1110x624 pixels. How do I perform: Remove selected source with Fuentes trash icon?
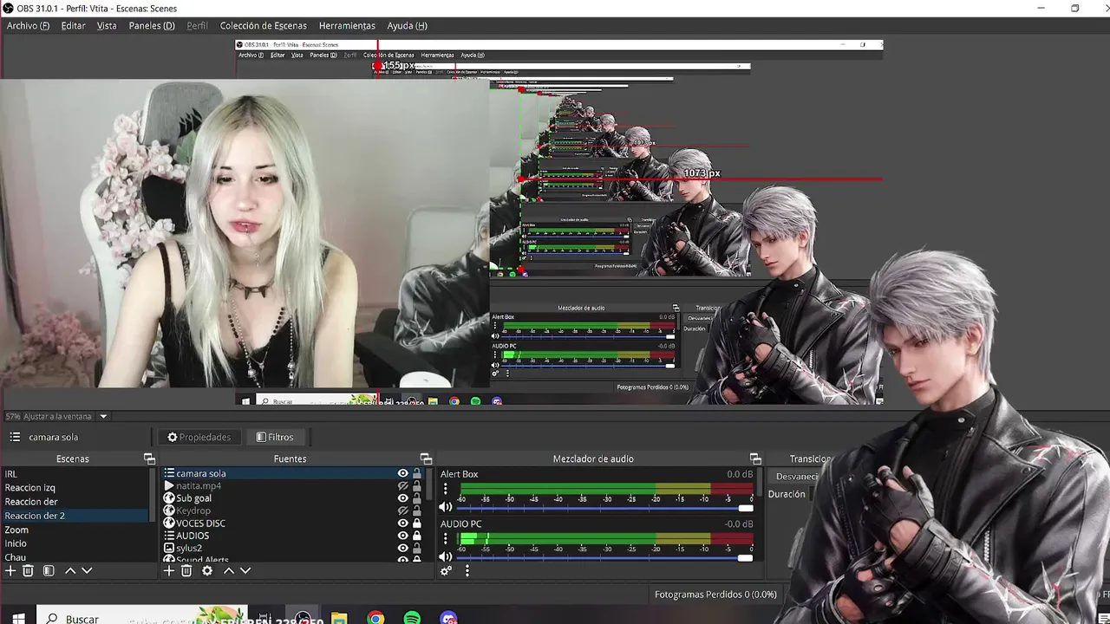click(186, 571)
